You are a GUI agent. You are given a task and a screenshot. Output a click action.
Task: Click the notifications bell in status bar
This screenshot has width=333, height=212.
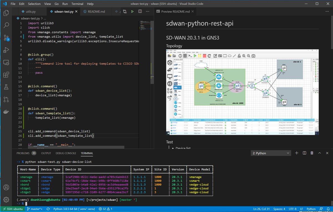pos(328,209)
